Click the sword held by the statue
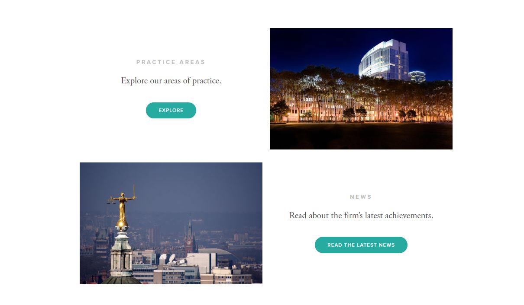 pyautogui.click(x=134, y=191)
